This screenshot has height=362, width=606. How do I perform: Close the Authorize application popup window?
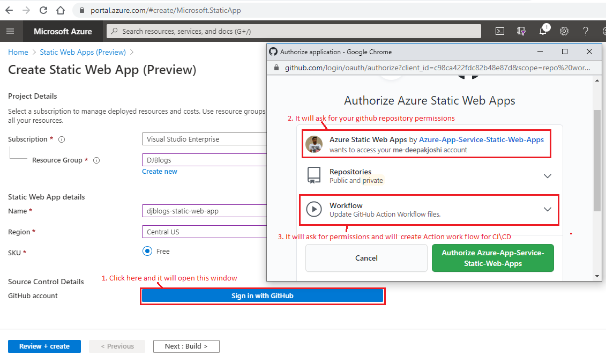[x=589, y=51]
